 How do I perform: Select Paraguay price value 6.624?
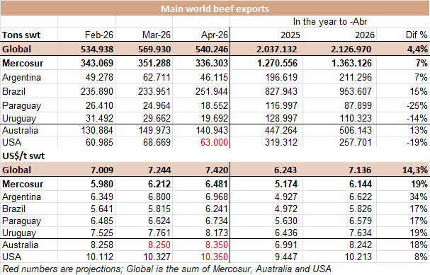point(159,221)
